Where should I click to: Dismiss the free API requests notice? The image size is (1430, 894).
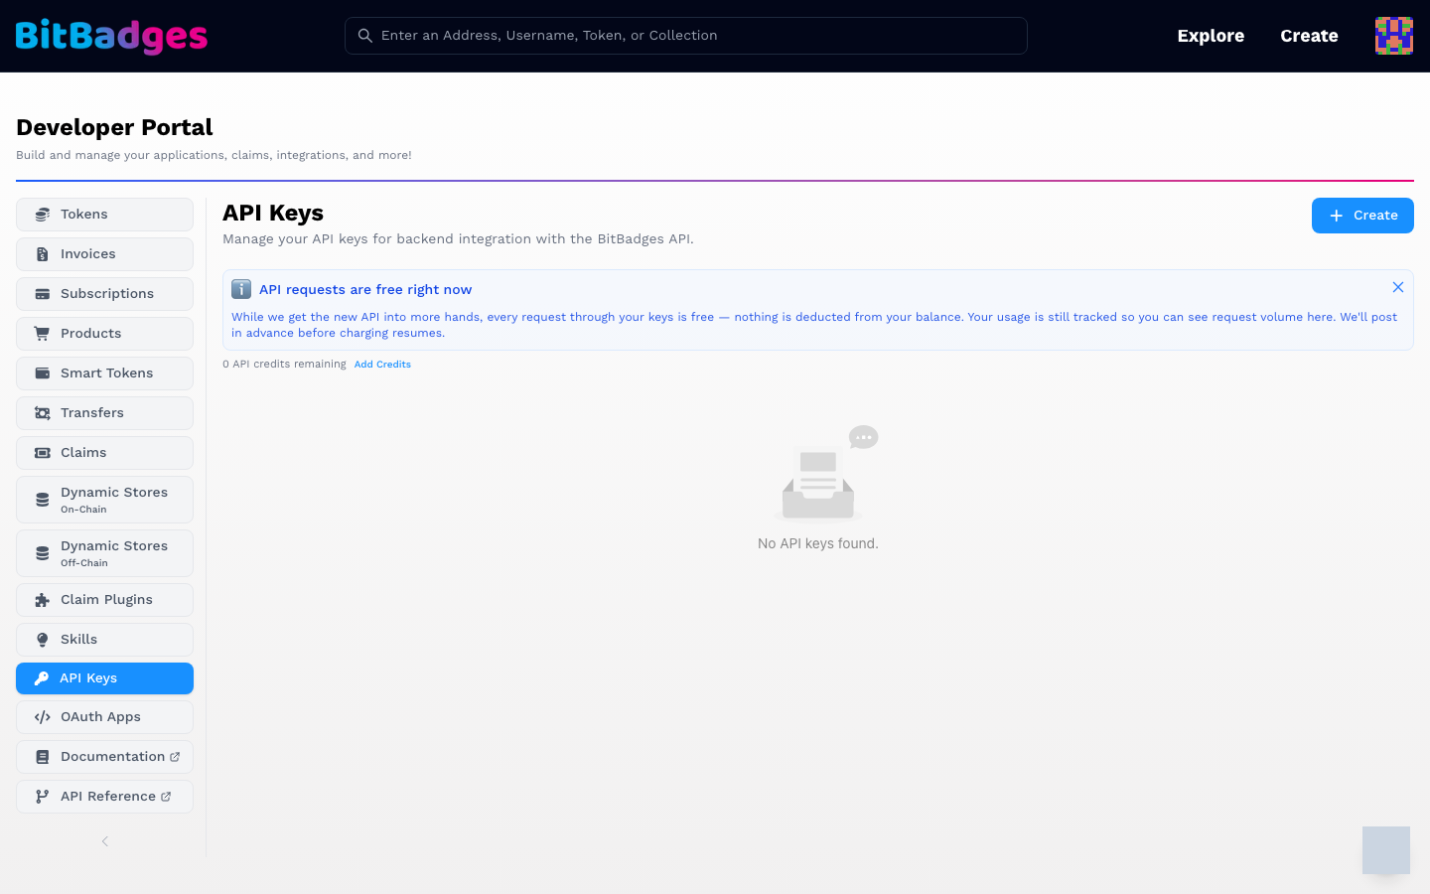[1397, 287]
